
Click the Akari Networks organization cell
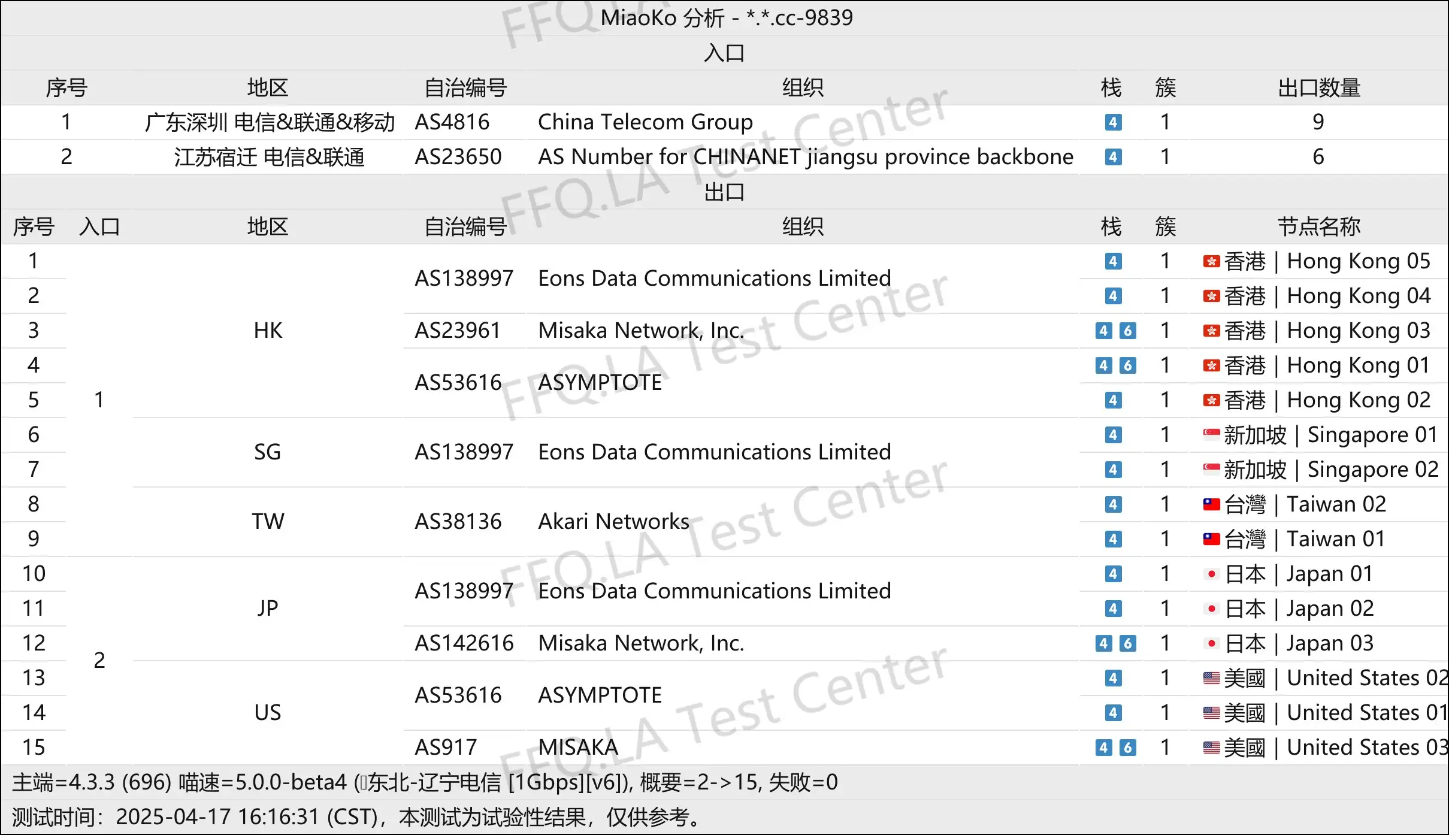click(613, 522)
